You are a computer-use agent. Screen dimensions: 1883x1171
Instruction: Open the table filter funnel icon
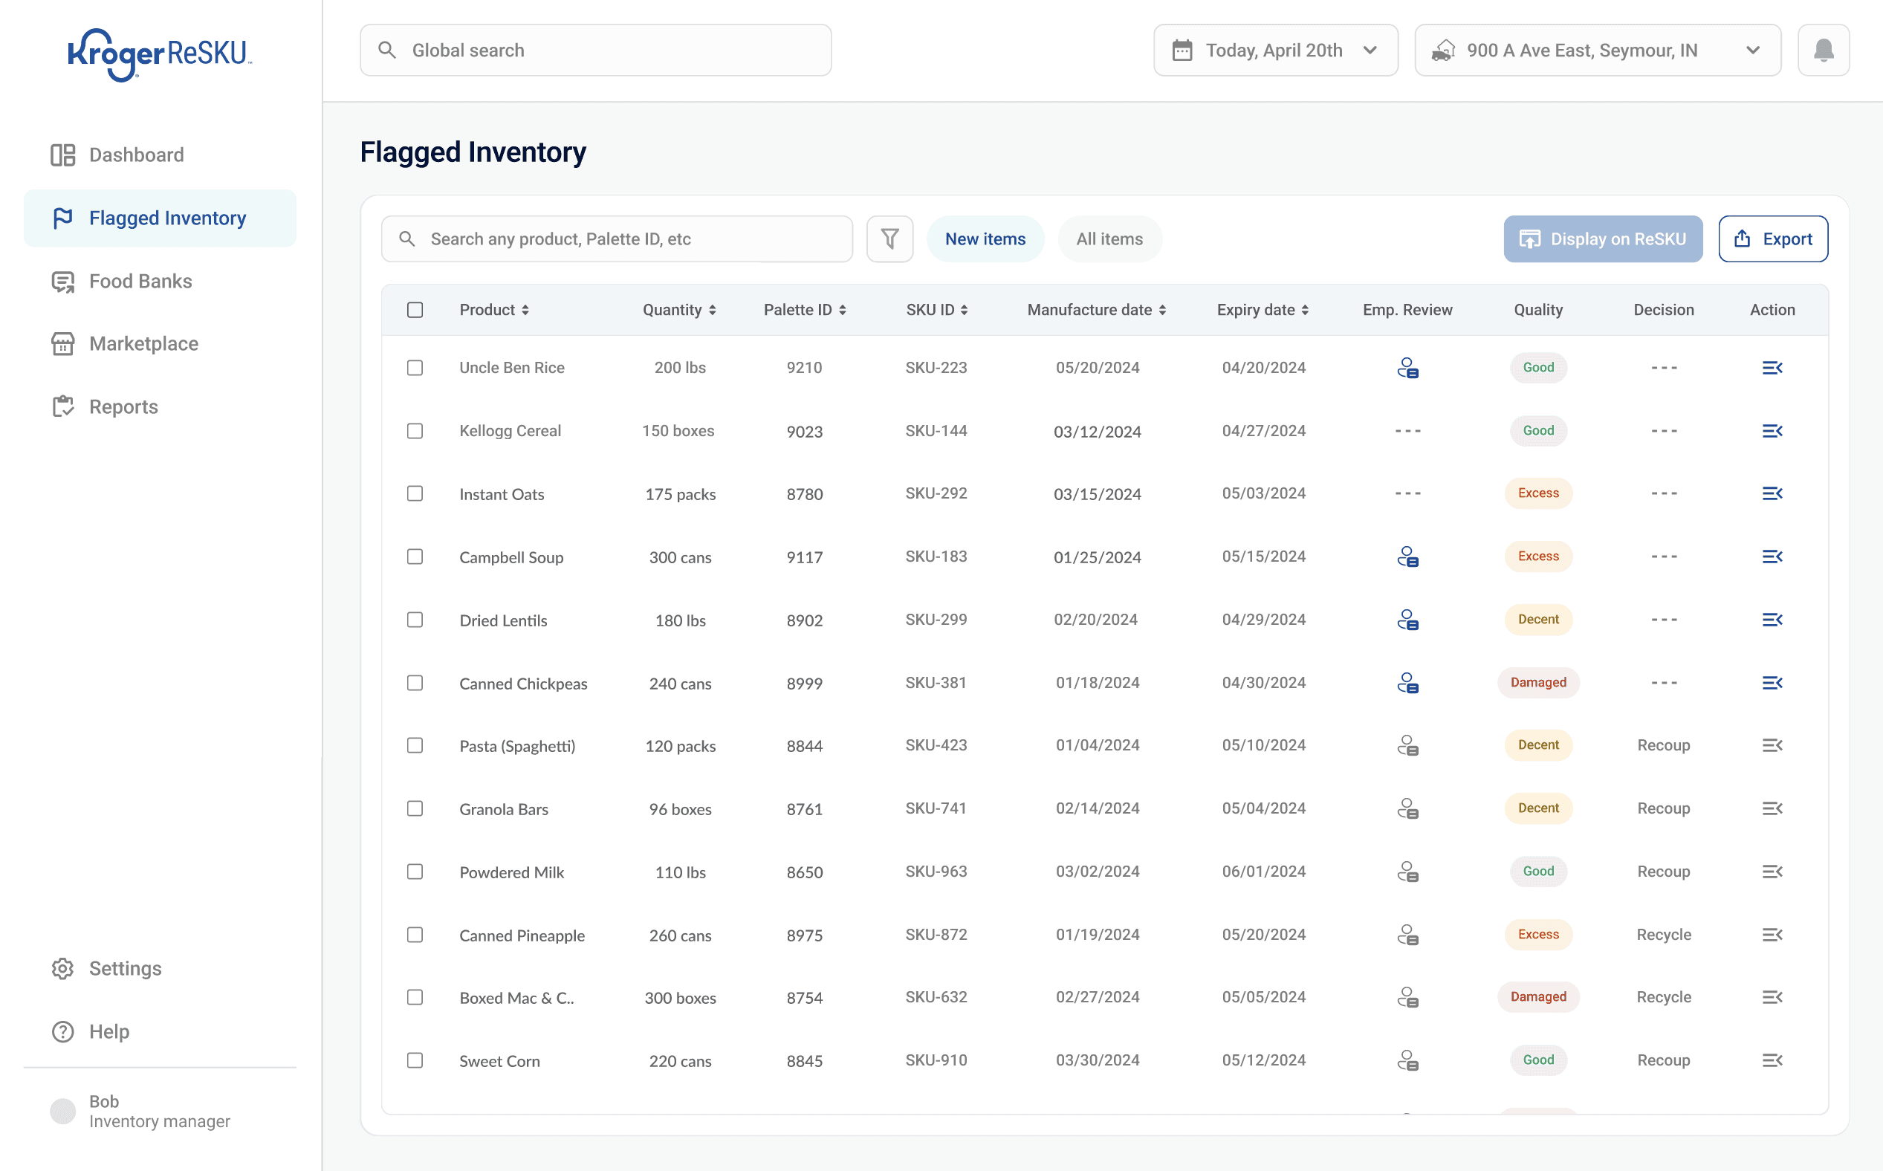point(889,239)
